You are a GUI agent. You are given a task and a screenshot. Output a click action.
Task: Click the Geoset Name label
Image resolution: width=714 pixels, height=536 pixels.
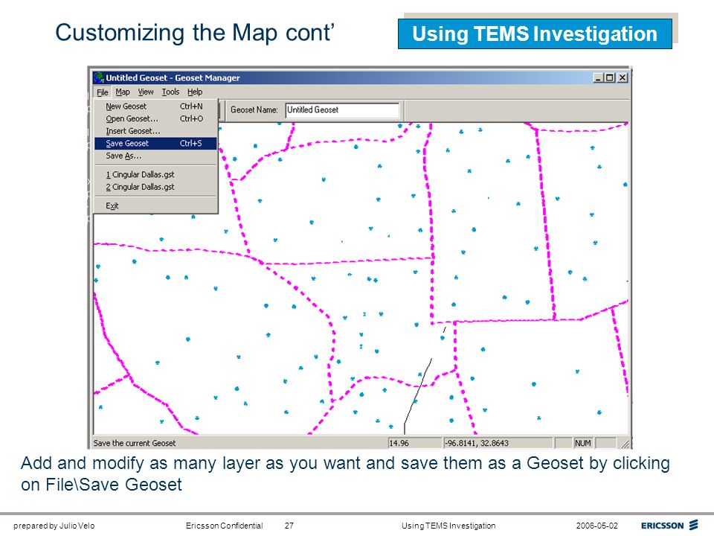(x=254, y=110)
